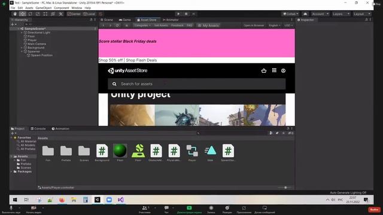Select the Hand tool in Unity toolbar
This screenshot has height=215, width=383.
pos(14,14)
